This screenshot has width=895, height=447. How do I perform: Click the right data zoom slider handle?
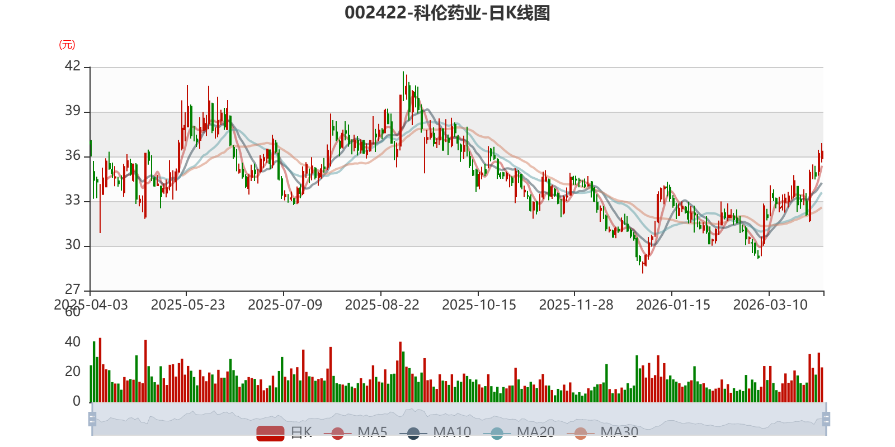point(826,419)
